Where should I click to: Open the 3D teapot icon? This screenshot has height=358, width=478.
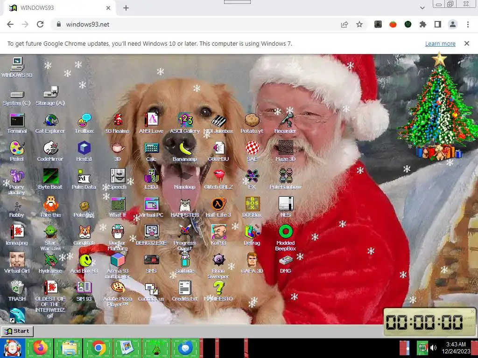118,151
